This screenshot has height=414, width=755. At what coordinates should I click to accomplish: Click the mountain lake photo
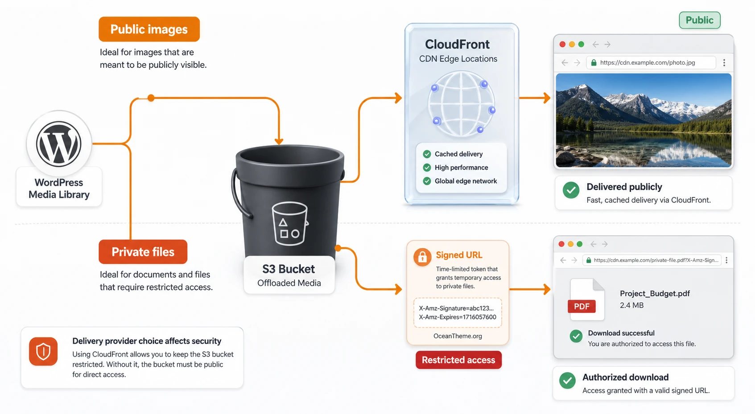point(644,120)
